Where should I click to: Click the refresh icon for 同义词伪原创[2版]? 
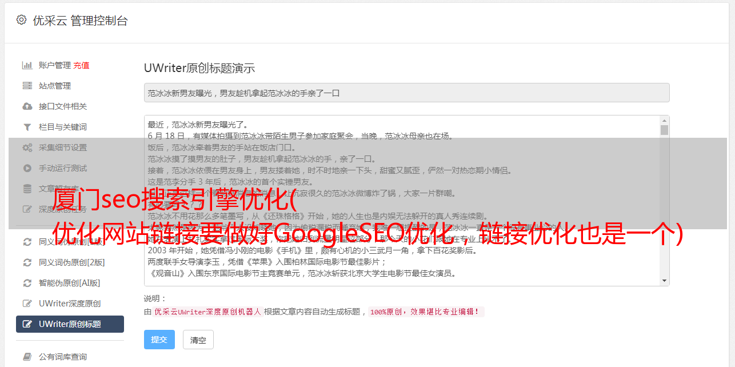[27, 262]
